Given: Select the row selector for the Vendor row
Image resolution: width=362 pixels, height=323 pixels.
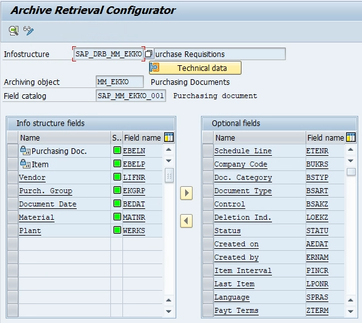Looking at the screenshot, I should click(x=13, y=177).
